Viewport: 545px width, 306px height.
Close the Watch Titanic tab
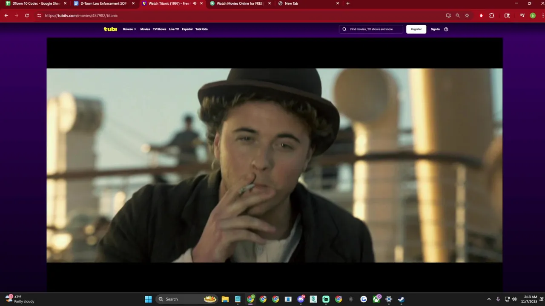(x=201, y=3)
